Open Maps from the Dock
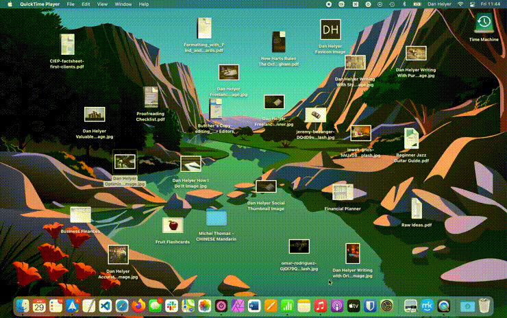Screen dimensions: 507x318 coord(188,306)
